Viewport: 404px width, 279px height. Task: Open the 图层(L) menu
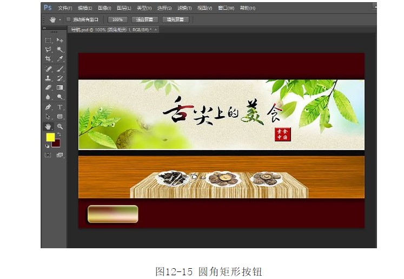124,8
